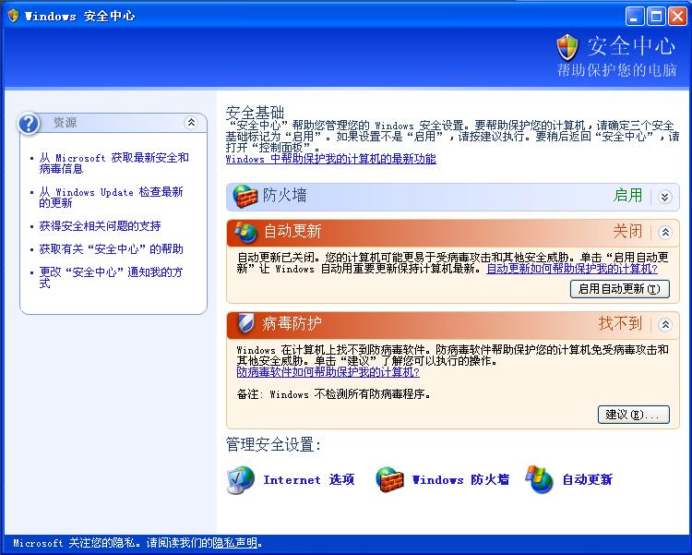Maximize the Windows 安全中心 window
Viewport: 692px width, 555px height.
point(656,17)
